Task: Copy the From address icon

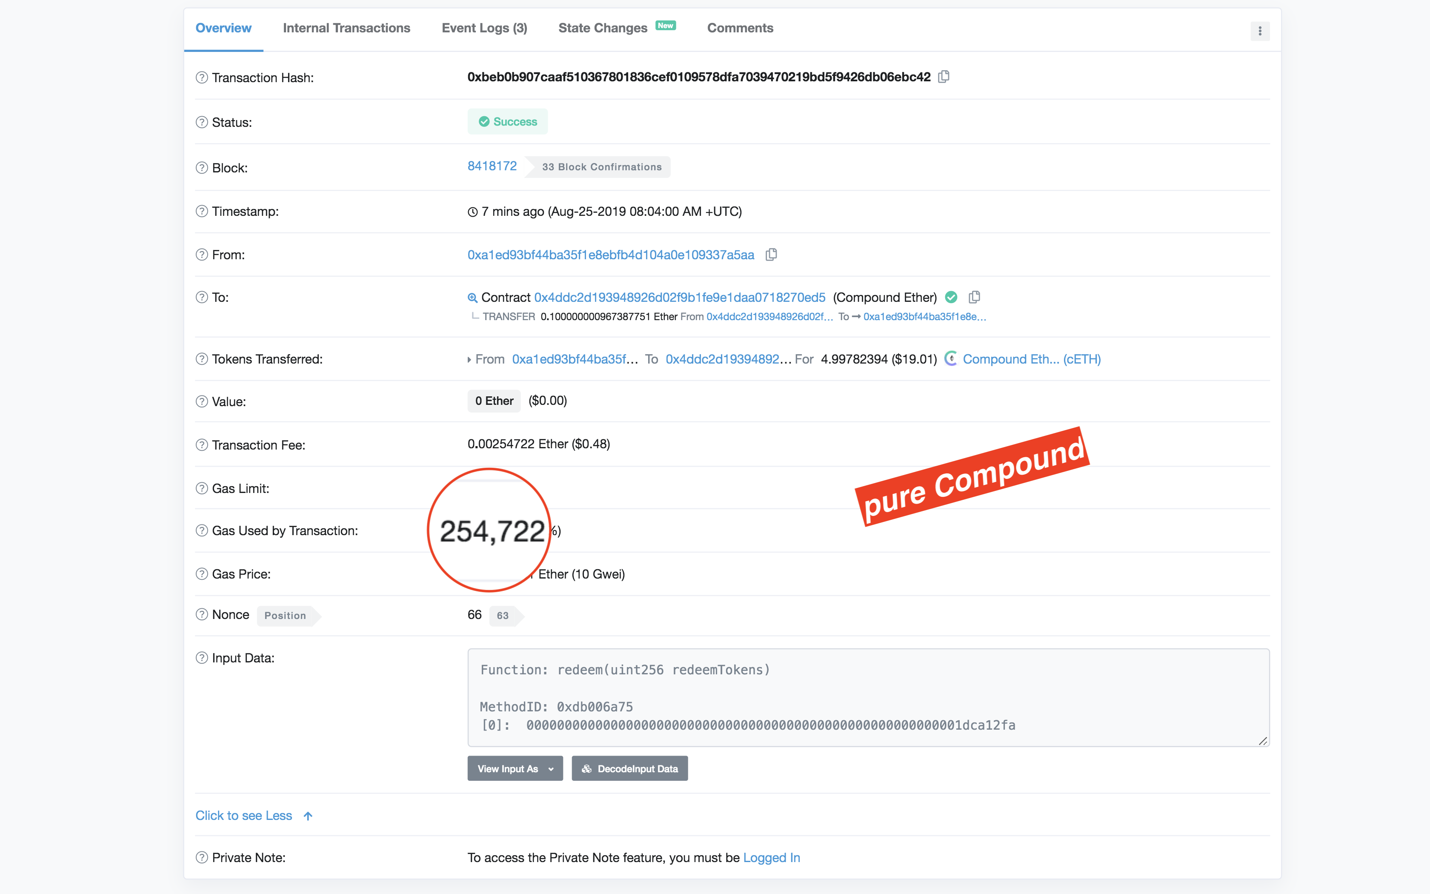Action: pyautogui.click(x=771, y=255)
